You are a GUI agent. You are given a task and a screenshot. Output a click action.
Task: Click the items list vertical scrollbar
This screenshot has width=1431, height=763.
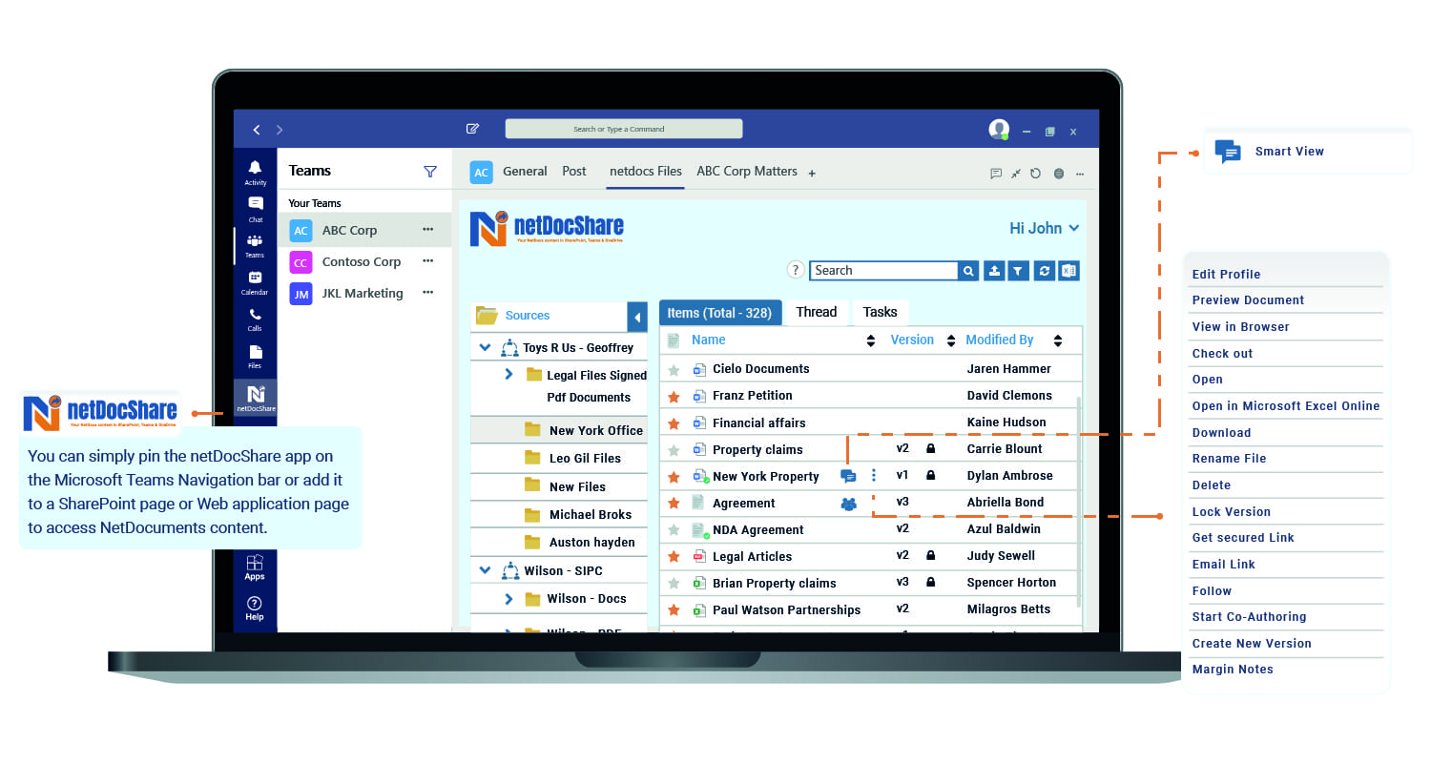(x=1079, y=502)
